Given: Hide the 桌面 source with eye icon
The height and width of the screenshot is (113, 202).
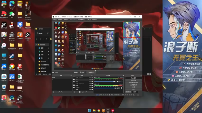Looking at the screenshot, I should (90, 89).
